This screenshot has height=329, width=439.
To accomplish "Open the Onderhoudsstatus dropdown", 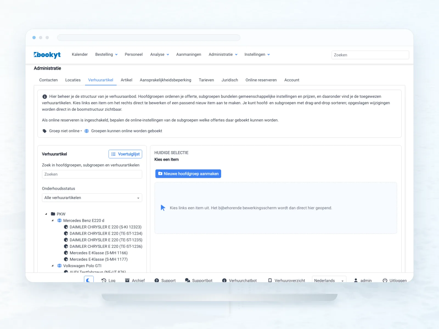I will point(92,198).
